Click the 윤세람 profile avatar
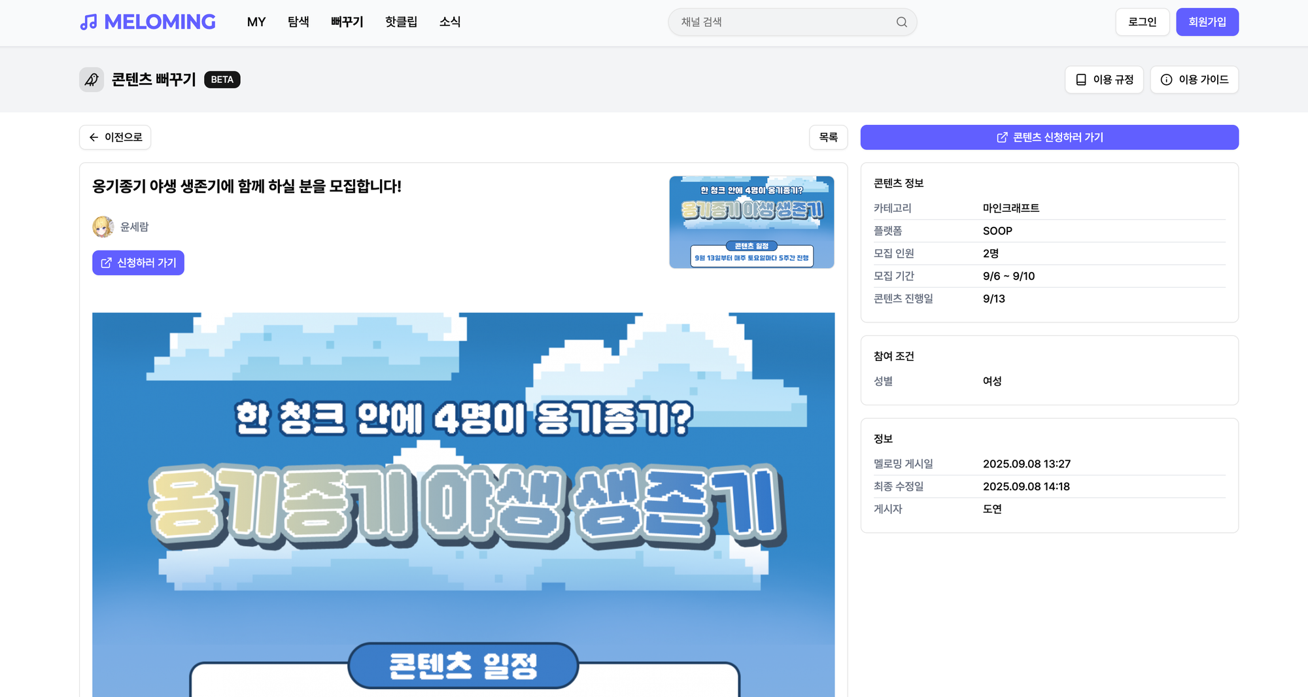This screenshot has height=697, width=1308. click(103, 227)
